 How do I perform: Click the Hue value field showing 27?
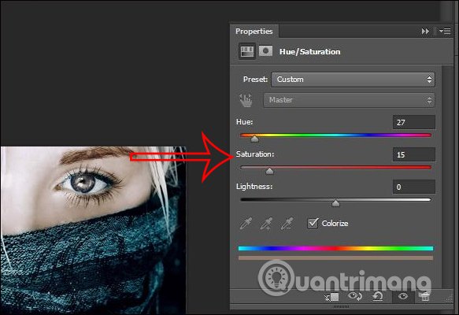[x=414, y=122]
